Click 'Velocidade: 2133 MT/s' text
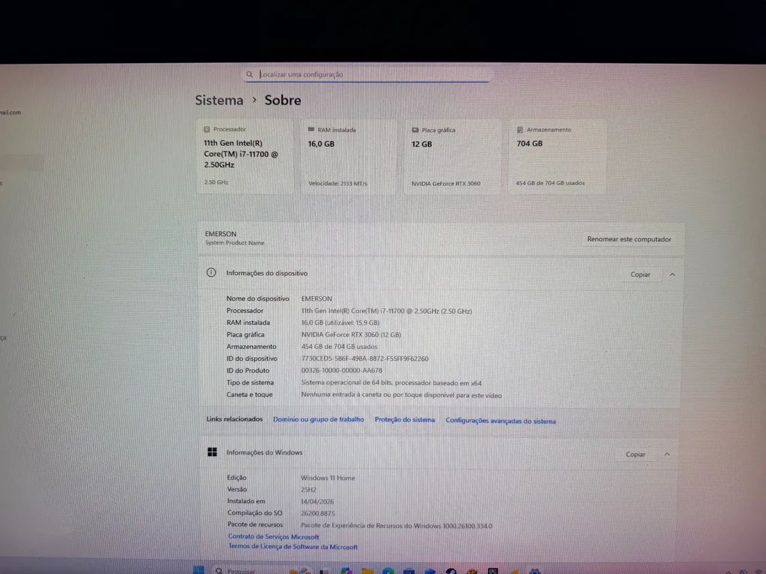766x574 pixels. [x=338, y=184]
